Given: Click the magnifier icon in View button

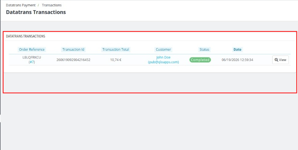Looking at the screenshot, I should pyautogui.click(x=276, y=60).
